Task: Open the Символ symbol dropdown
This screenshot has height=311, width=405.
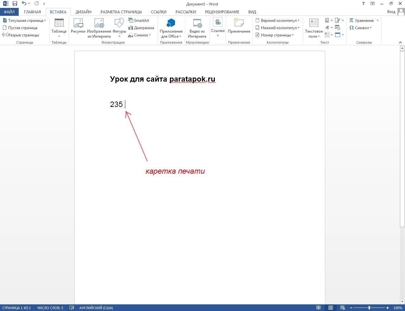Action: point(360,28)
